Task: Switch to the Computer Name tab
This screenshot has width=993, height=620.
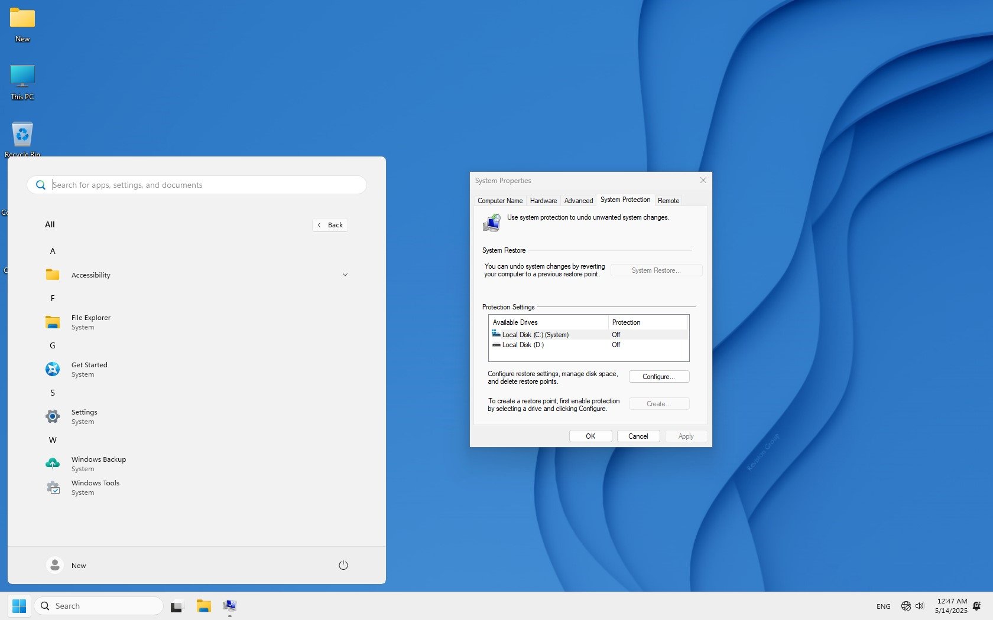Action: pyautogui.click(x=499, y=201)
